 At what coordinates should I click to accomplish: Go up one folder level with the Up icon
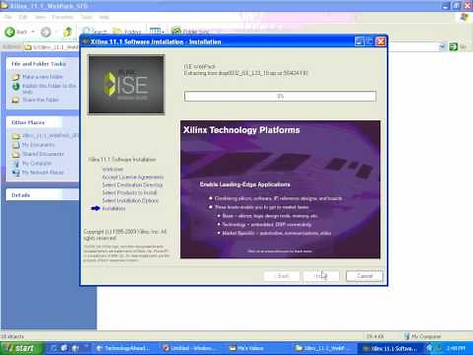(x=68, y=32)
